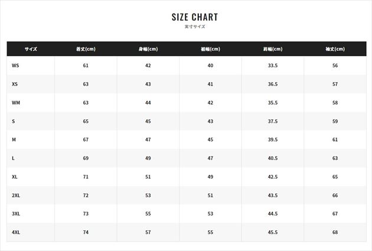Select the 3XL size row label
Viewport: 372px width, 251px height.
pos(16,214)
